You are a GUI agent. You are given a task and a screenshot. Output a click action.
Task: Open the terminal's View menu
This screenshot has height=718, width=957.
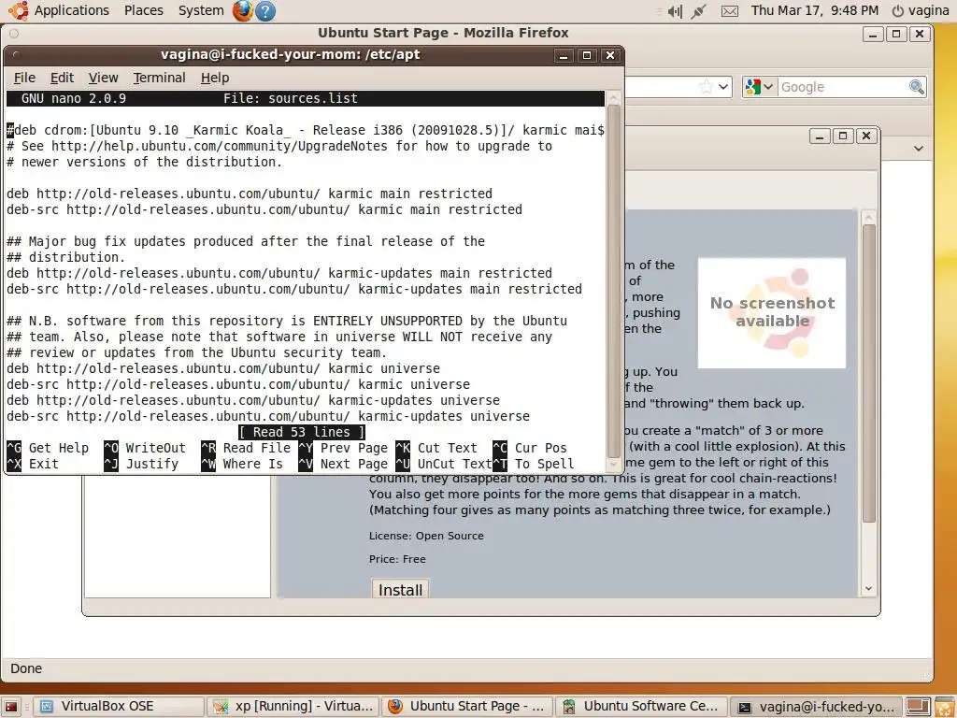point(103,78)
